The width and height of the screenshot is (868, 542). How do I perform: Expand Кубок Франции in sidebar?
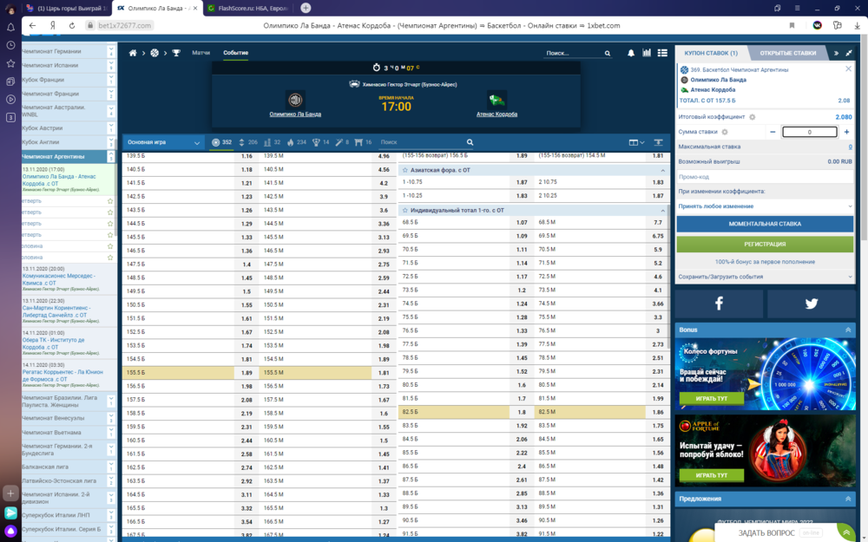click(x=111, y=80)
